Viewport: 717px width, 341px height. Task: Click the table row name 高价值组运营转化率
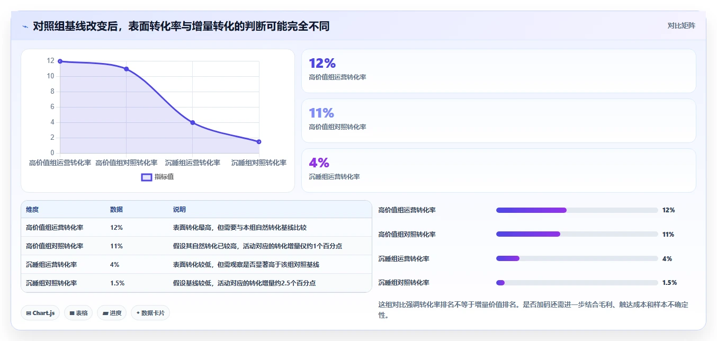pyautogui.click(x=55, y=228)
